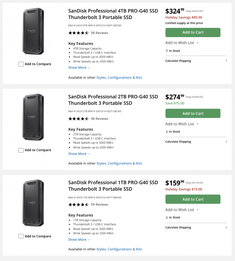Click the 4TB SSD product thumbnail image

33,32
